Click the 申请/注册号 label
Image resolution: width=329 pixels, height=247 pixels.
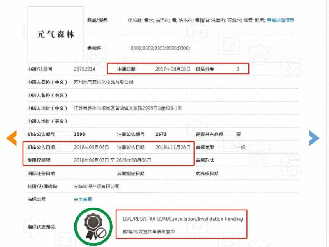click(40, 69)
